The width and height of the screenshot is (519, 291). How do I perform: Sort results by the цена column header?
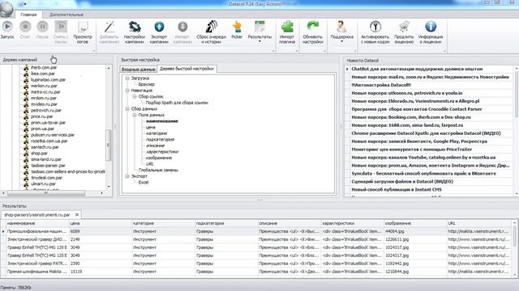click(x=101, y=223)
